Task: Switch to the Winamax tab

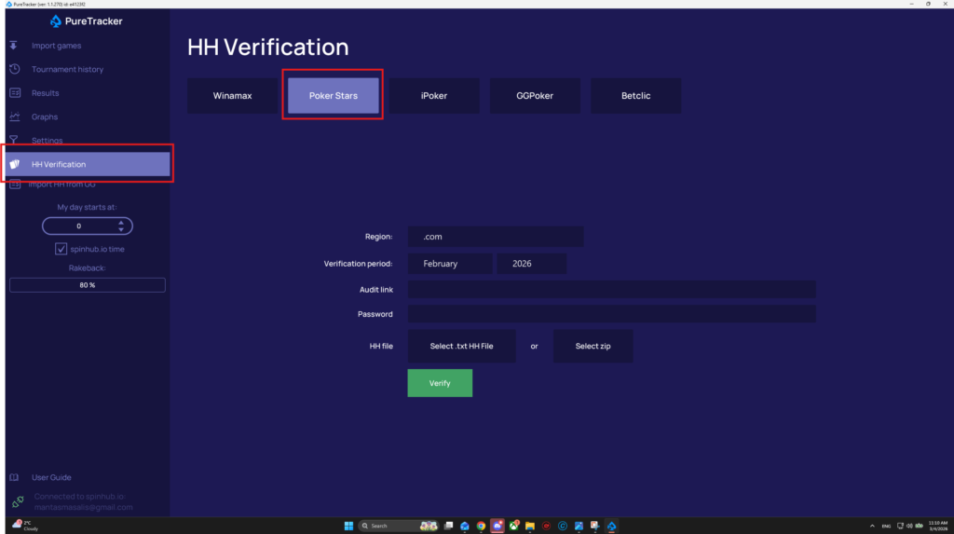Action: (x=232, y=96)
